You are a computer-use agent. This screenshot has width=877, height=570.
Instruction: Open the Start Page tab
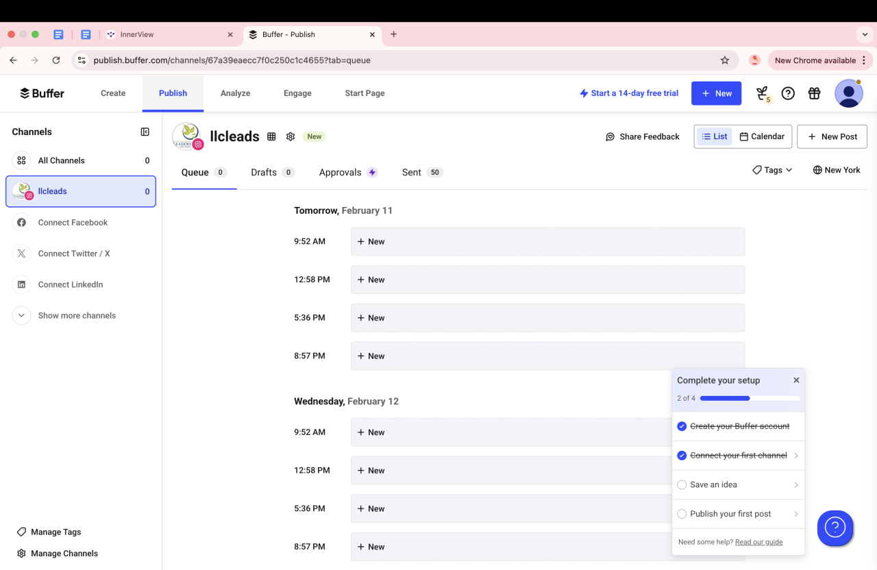[365, 93]
